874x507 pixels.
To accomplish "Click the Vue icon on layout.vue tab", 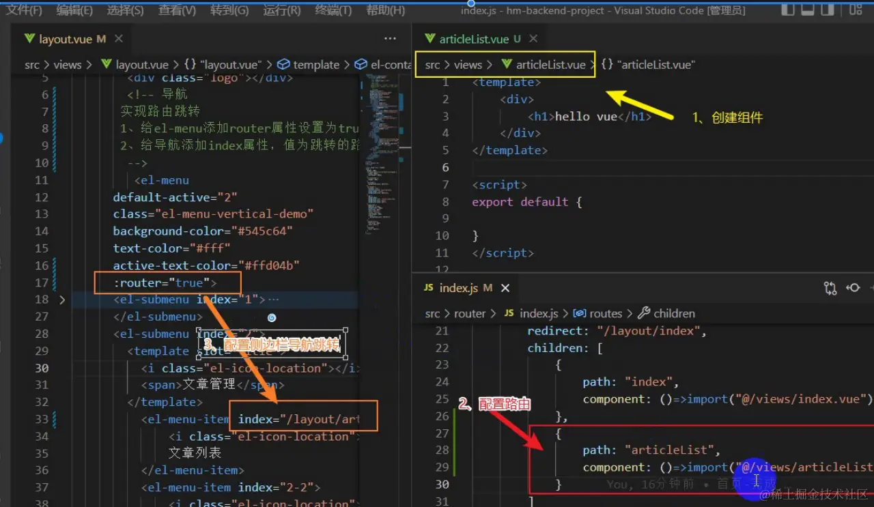I will pyautogui.click(x=29, y=39).
